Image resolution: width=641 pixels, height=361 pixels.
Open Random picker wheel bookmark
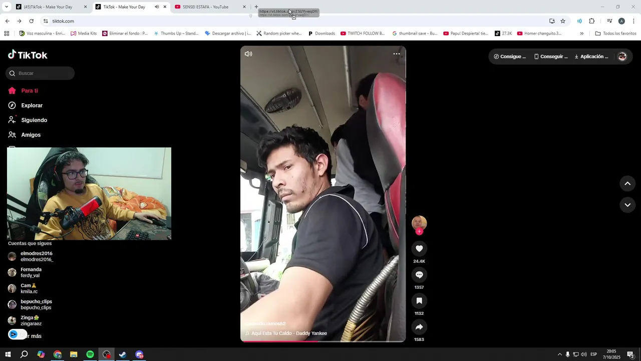click(x=279, y=34)
